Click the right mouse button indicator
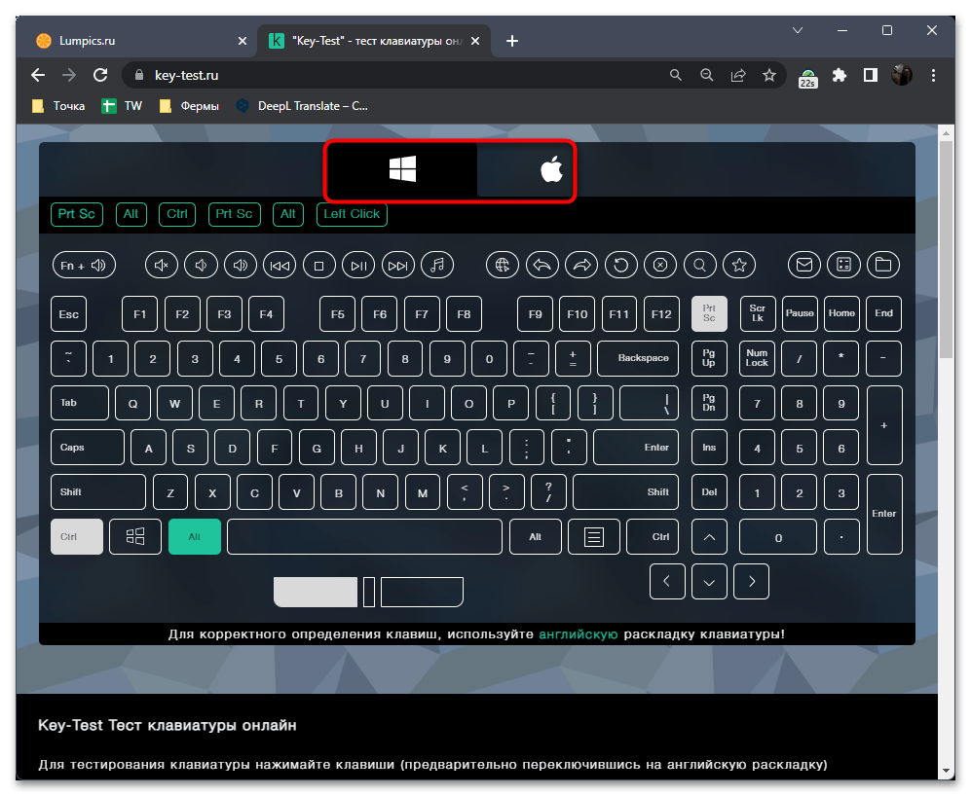This screenshot has height=796, width=971. tap(422, 592)
